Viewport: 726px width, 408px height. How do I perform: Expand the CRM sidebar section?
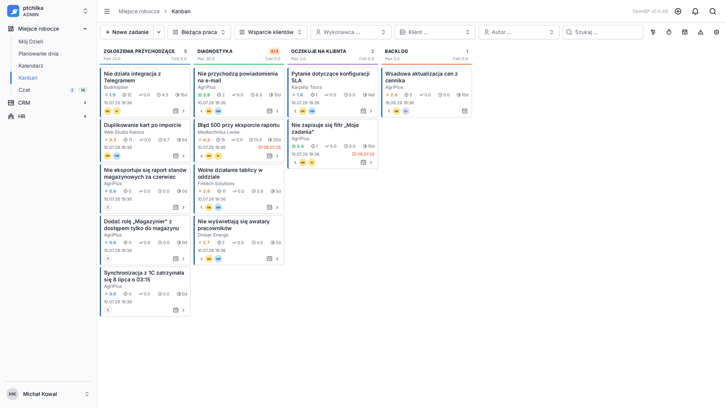point(48,103)
